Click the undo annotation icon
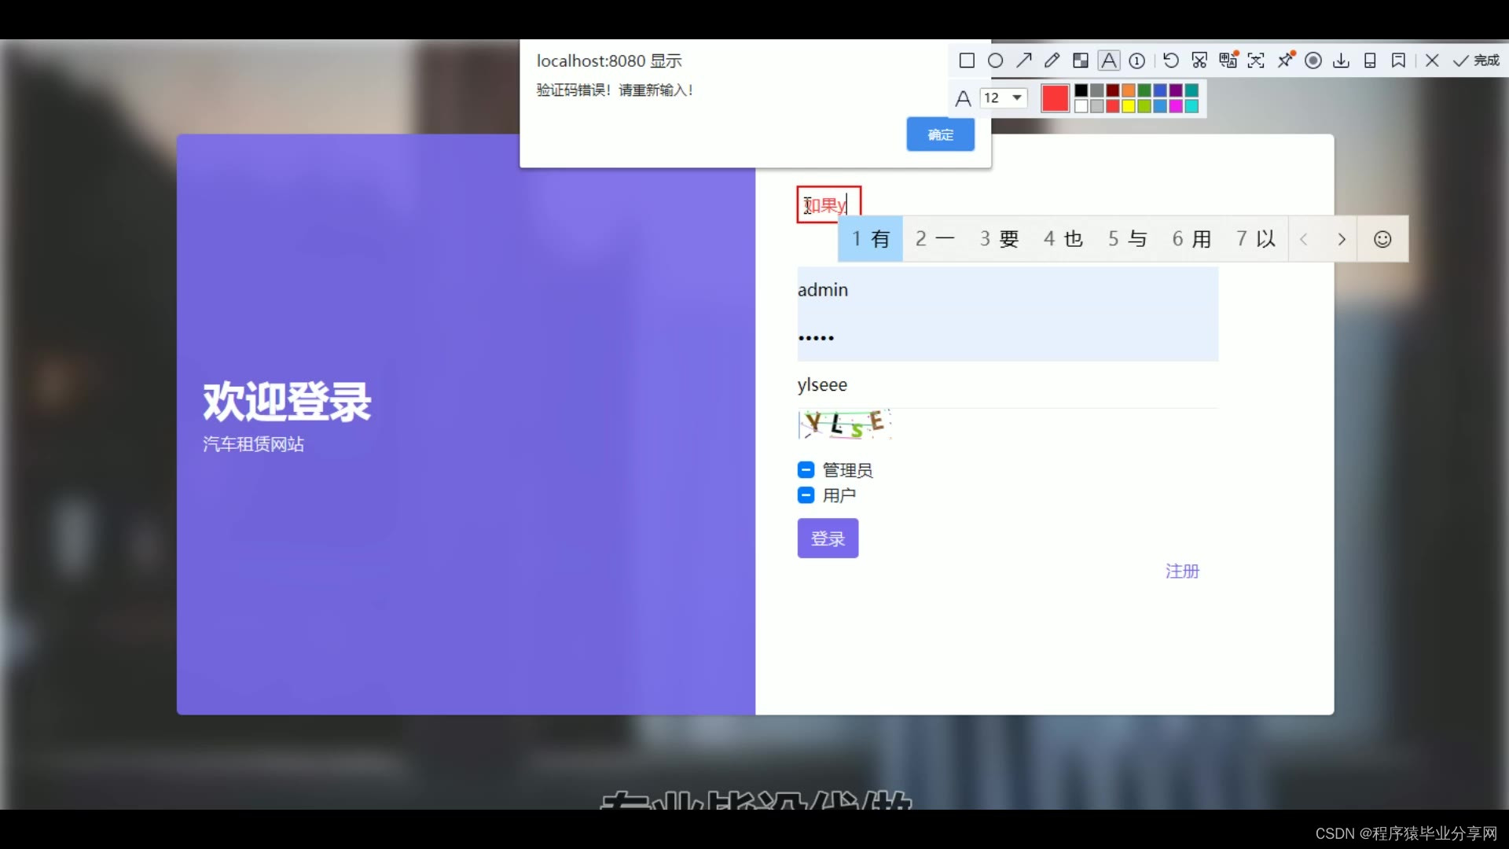1509x849 pixels. click(1170, 61)
